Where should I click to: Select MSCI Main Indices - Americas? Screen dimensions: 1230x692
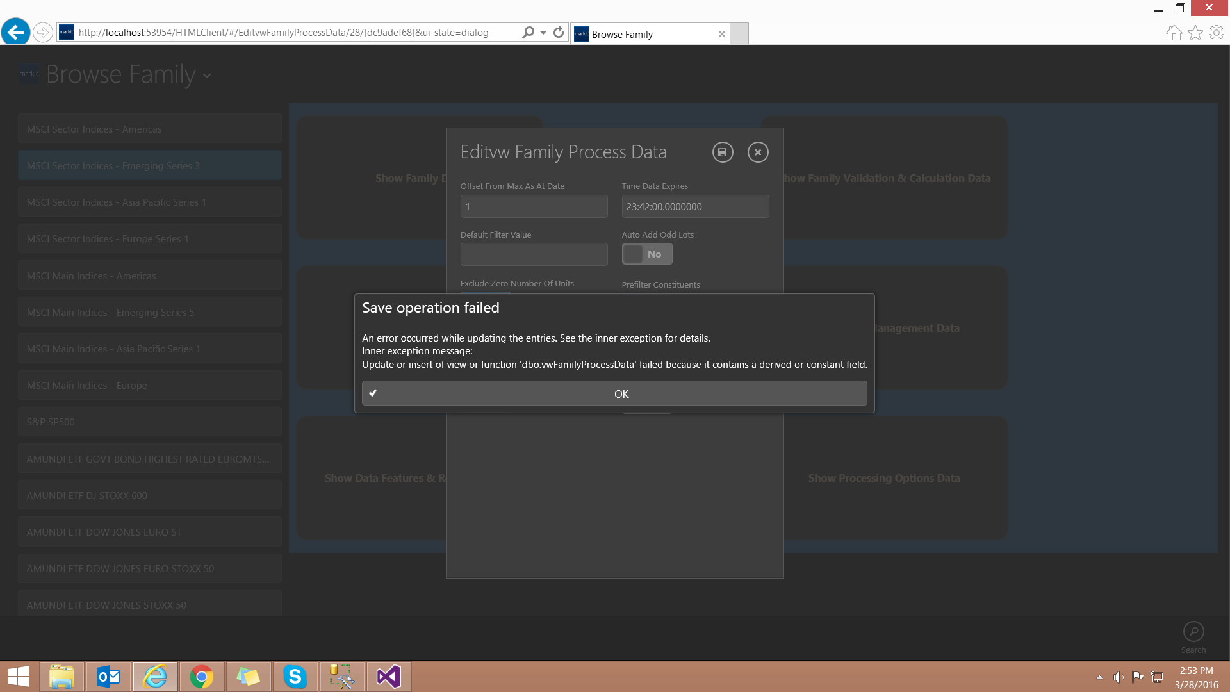click(149, 276)
